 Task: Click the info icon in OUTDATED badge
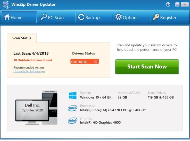[x=96, y=61]
